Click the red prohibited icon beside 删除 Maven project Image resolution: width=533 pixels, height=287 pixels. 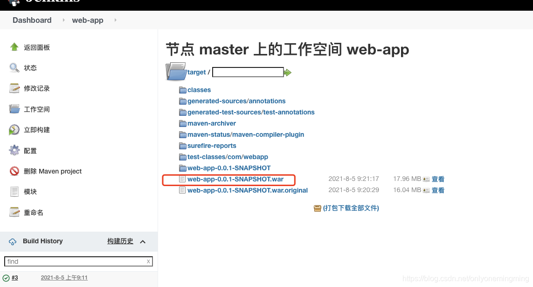pos(14,171)
